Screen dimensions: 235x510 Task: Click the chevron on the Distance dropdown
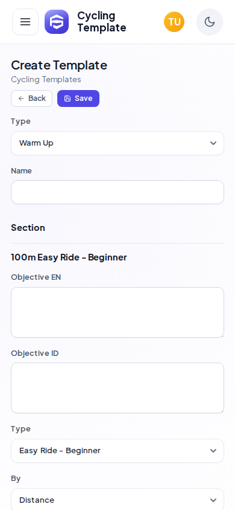click(x=213, y=500)
